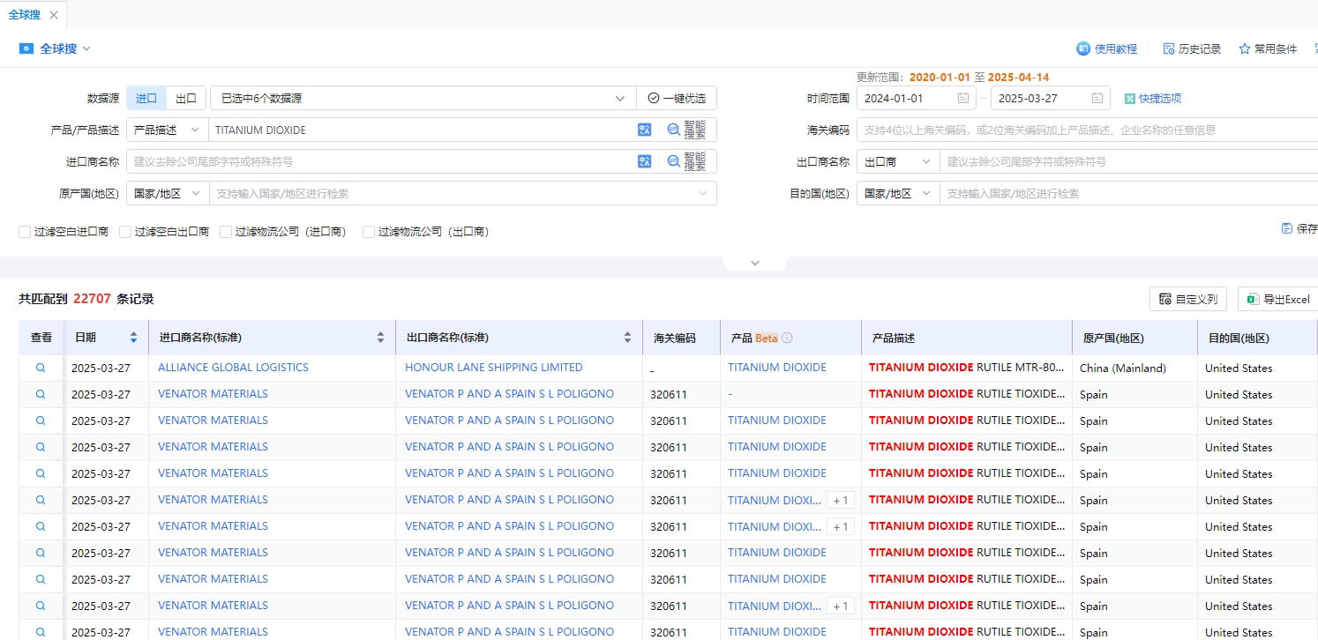
Task: View details of ALLIANCE GLOBAL LOGISTICS row
Action: (x=41, y=368)
